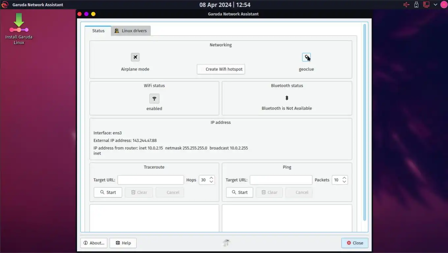Clear the Ping output
The width and height of the screenshot is (448, 253).
pos(269,192)
